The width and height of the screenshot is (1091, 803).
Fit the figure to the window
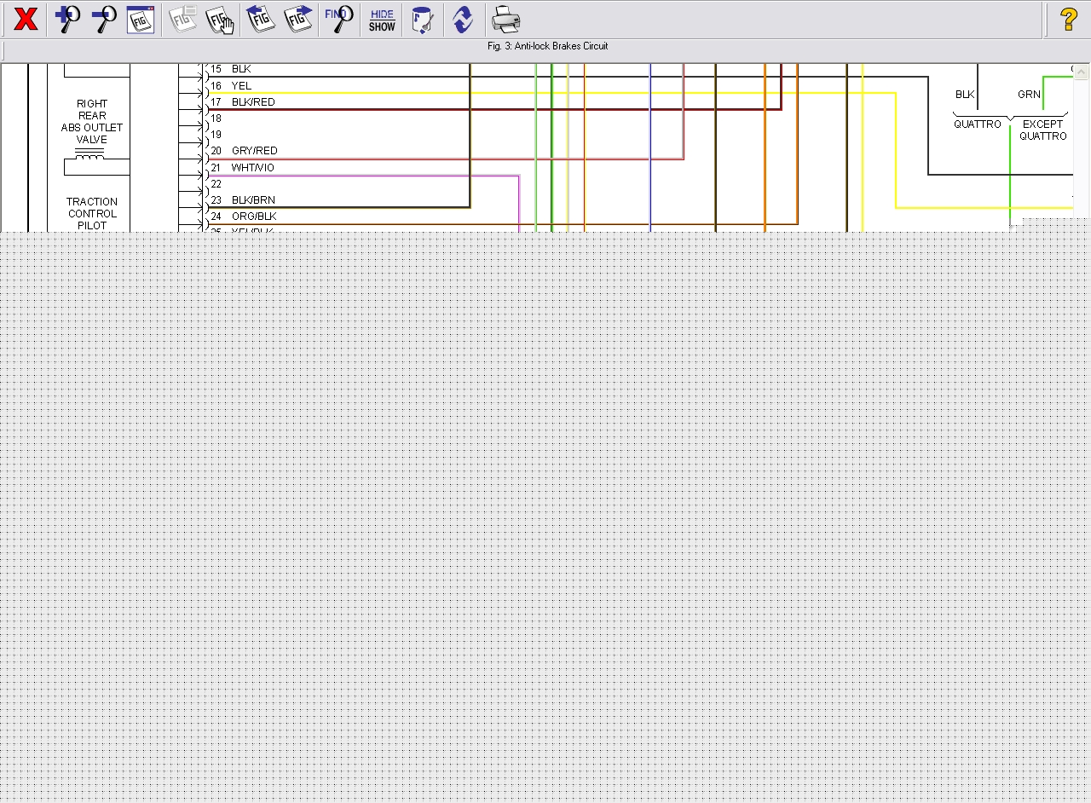pyautogui.click(x=141, y=19)
